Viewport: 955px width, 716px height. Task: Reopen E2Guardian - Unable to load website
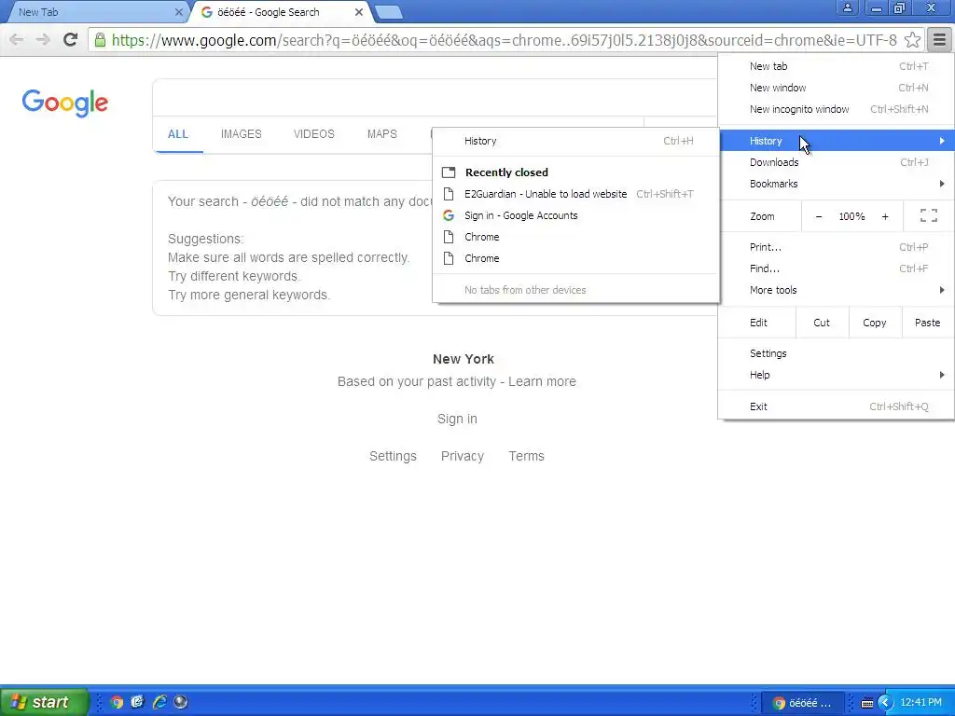(575, 194)
